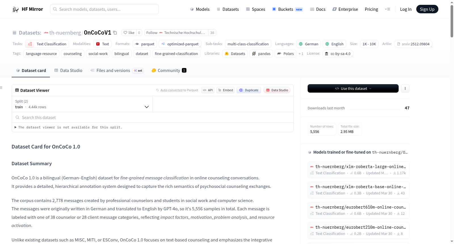Click the Text Classification task tag

coord(47,44)
